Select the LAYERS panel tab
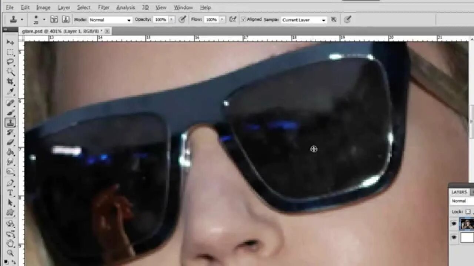The height and width of the screenshot is (266, 474). [459, 192]
